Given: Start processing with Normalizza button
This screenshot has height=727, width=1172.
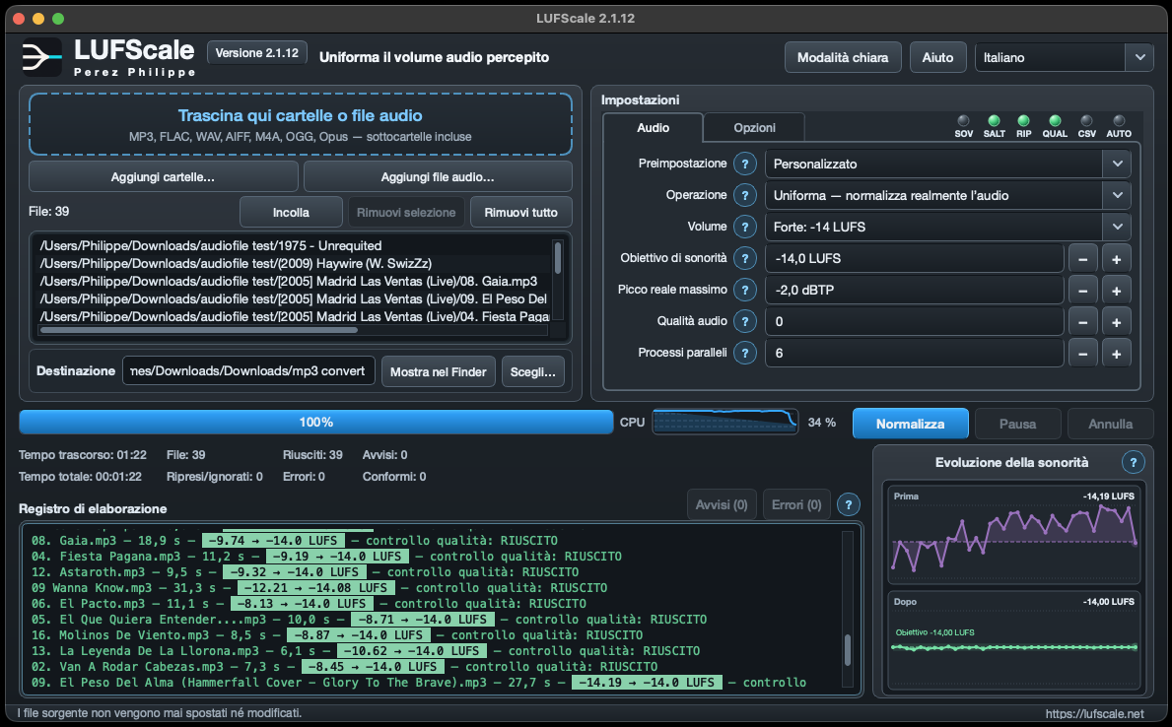Looking at the screenshot, I should coord(911,424).
